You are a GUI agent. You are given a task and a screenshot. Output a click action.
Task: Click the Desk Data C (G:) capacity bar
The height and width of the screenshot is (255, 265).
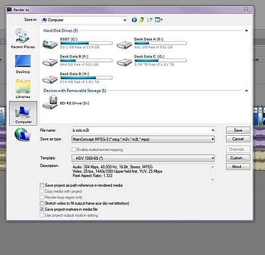pos(160,60)
